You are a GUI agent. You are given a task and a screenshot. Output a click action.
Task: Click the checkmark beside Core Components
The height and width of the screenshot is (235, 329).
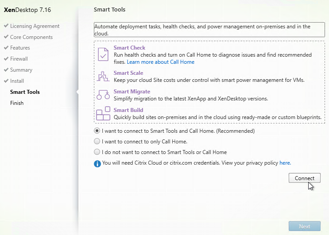tap(6, 37)
